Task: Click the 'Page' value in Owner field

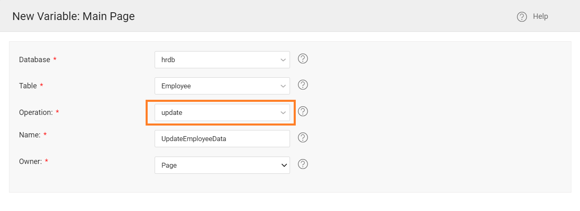Action: [169, 165]
